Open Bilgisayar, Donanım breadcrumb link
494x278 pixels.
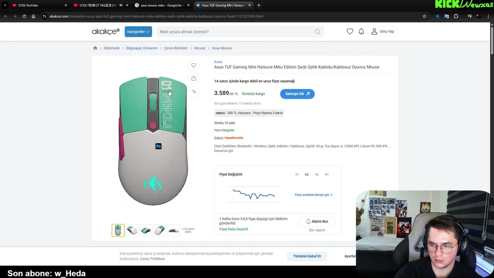pos(142,48)
